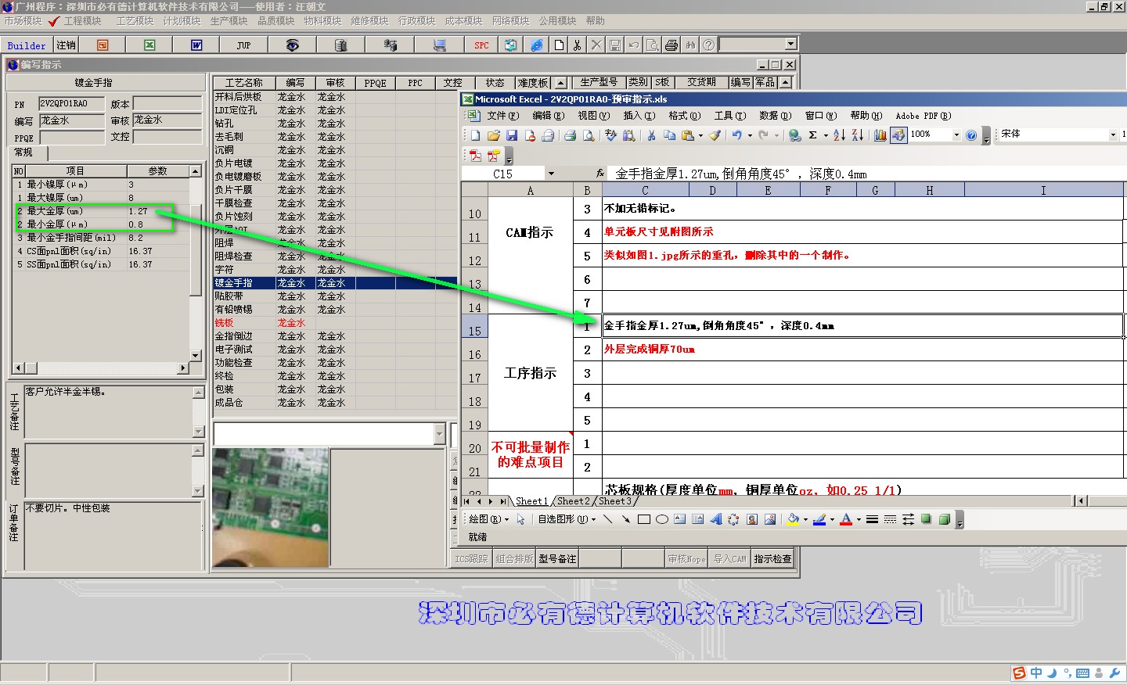Image resolution: width=1127 pixels, height=685 pixels.
Task: Click the 注销 logout button
Action: tap(67, 45)
